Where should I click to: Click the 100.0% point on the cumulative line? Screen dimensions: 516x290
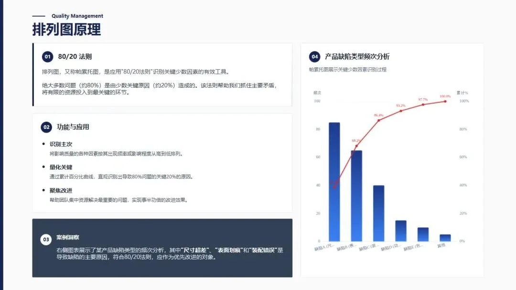445,101
